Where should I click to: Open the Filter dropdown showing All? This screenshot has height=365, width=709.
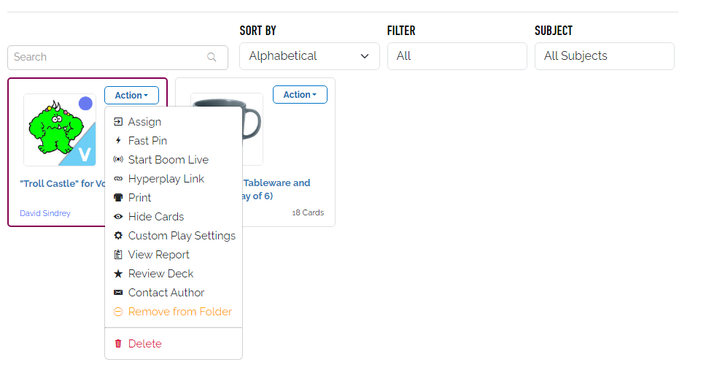point(457,56)
